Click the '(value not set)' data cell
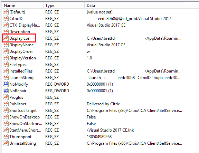This screenshot has width=199, height=153. click(99, 12)
